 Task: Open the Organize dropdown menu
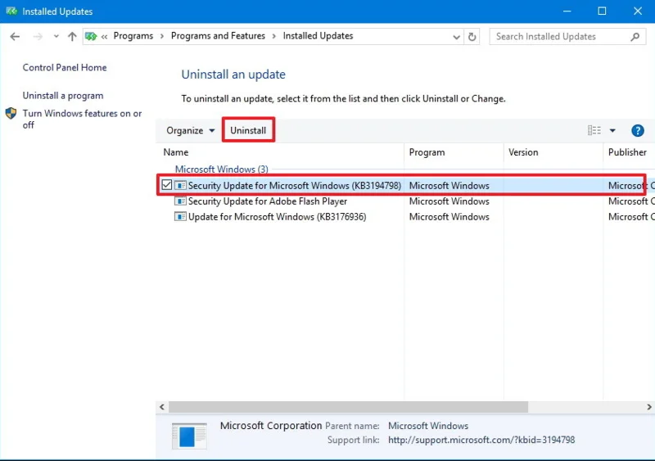click(191, 130)
